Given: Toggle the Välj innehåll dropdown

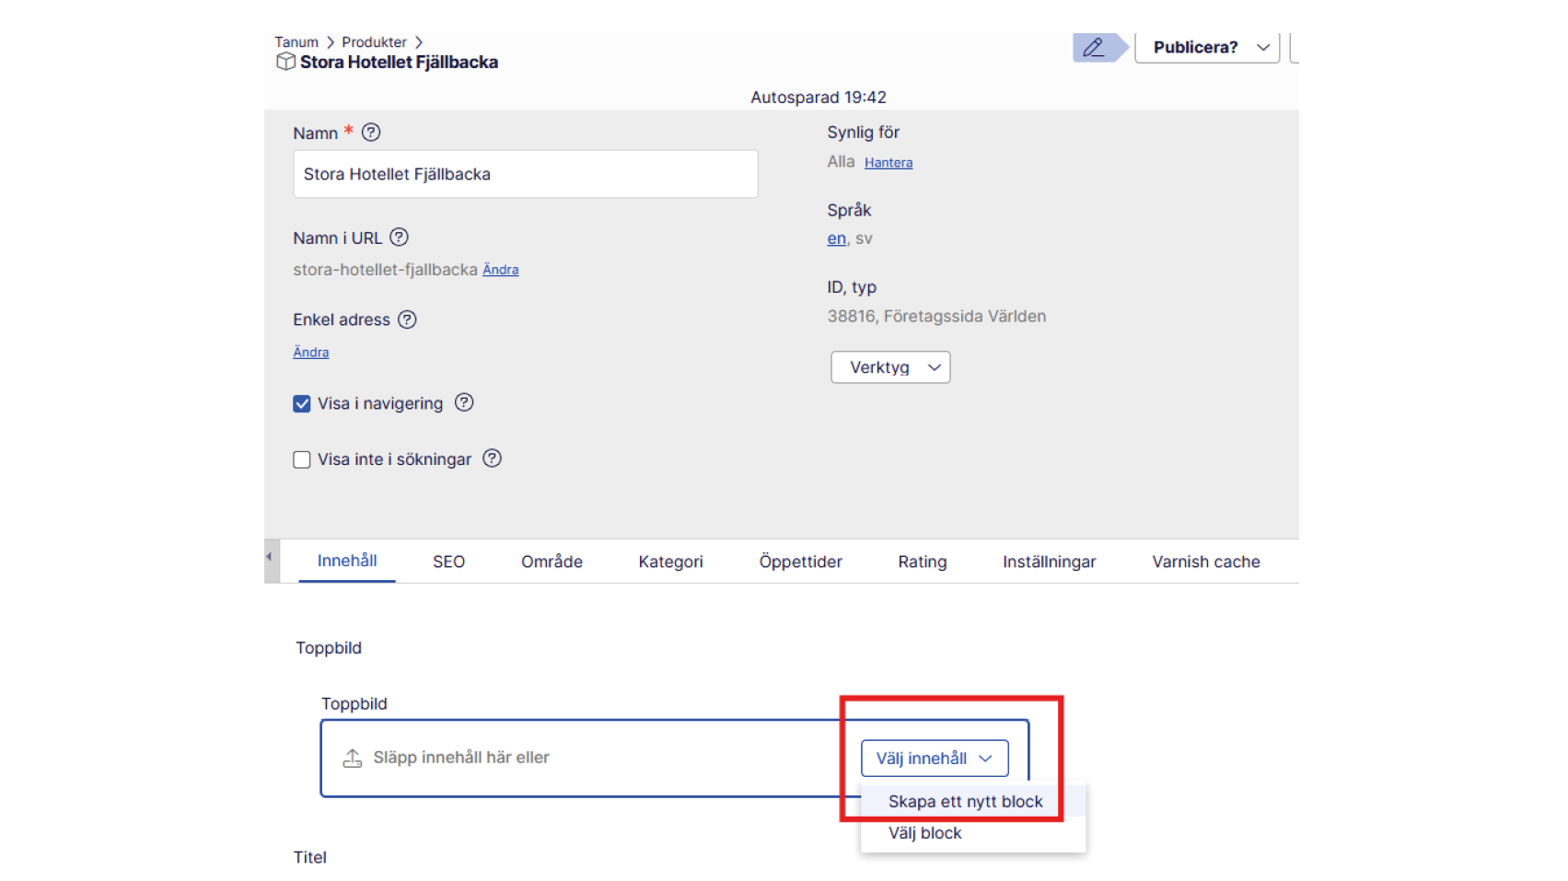Looking at the screenshot, I should click(934, 759).
